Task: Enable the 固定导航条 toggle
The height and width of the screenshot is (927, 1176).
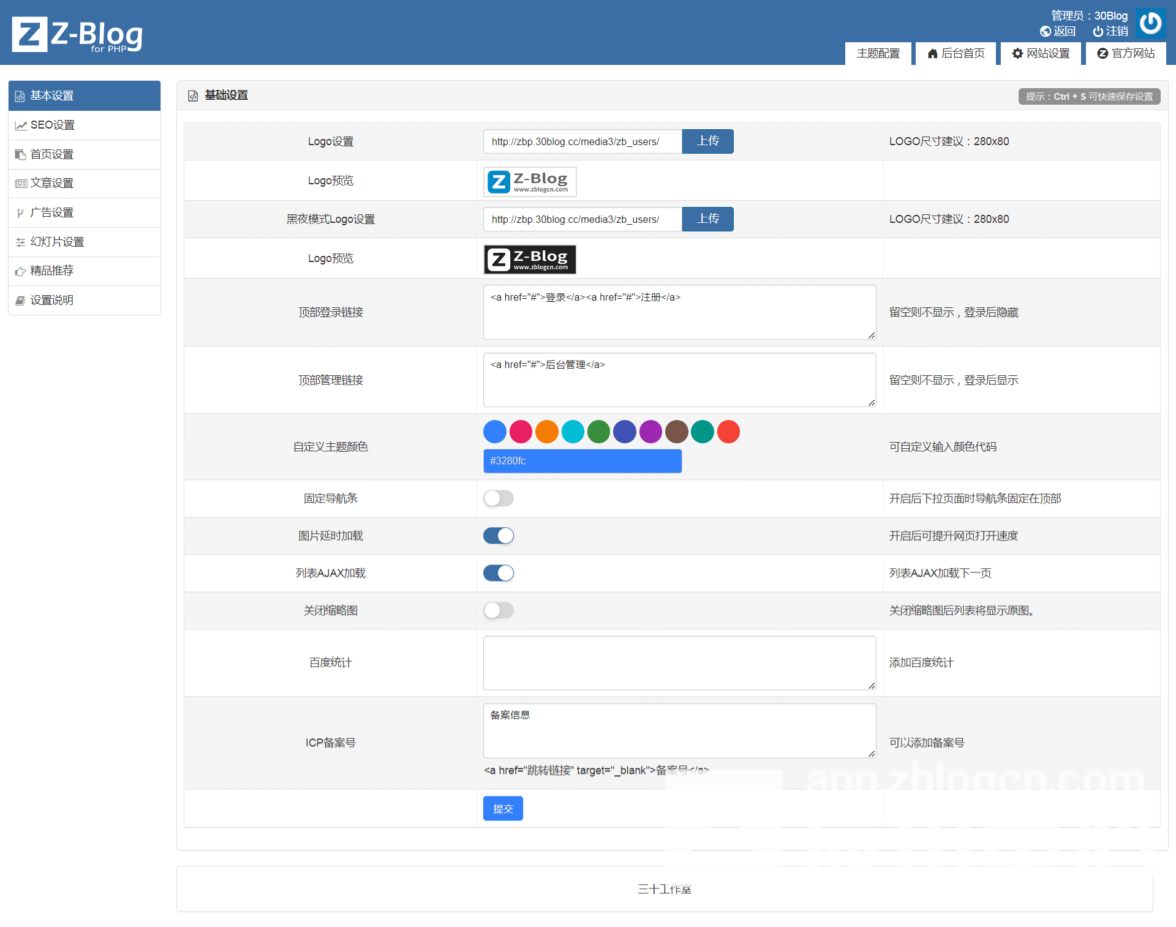Action: point(498,498)
